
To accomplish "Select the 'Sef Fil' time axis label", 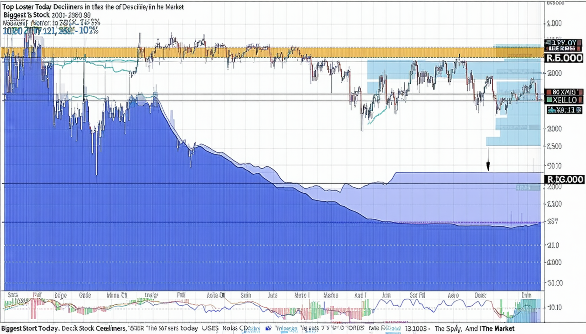I will point(418,295).
